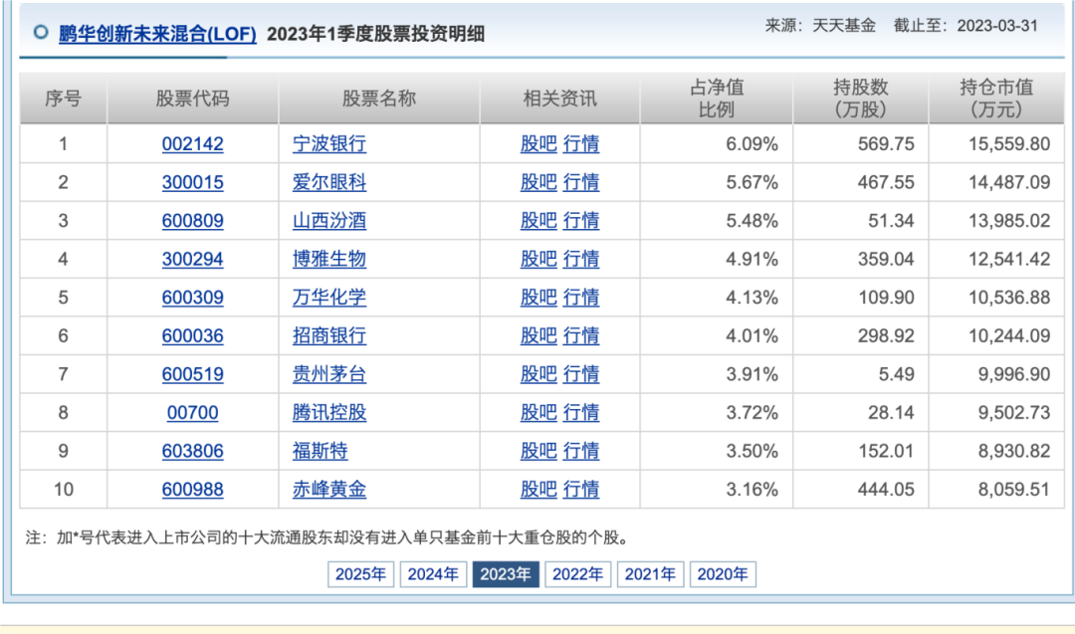Switch to the 2022年 year tab
This screenshot has height=634, width=1075.
[x=578, y=574]
